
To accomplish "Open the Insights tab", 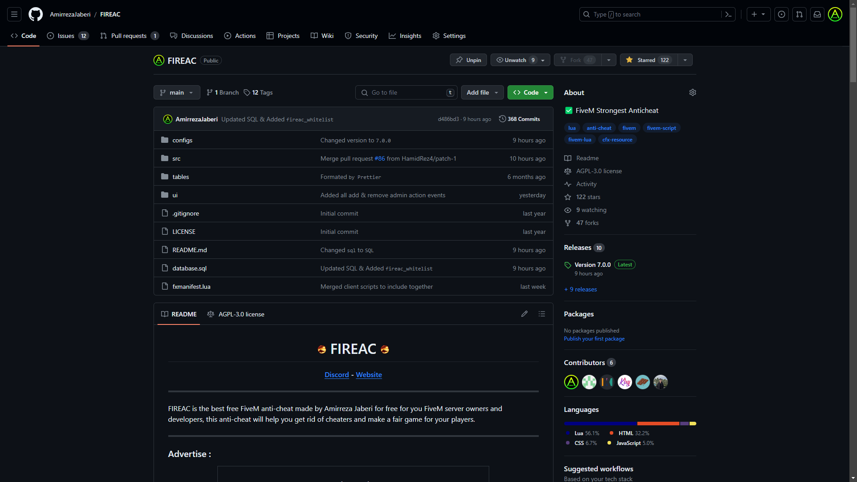I will tap(405, 36).
